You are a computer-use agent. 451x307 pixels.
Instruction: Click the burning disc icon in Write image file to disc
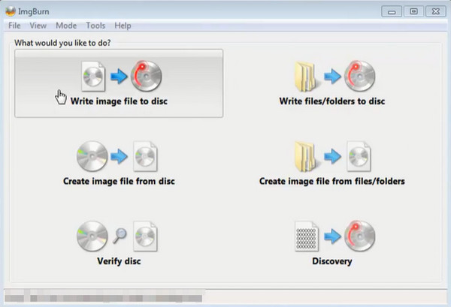(x=146, y=76)
